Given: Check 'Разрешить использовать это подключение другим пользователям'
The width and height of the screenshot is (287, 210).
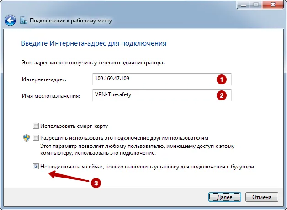Looking at the screenshot, I should click(x=36, y=137).
